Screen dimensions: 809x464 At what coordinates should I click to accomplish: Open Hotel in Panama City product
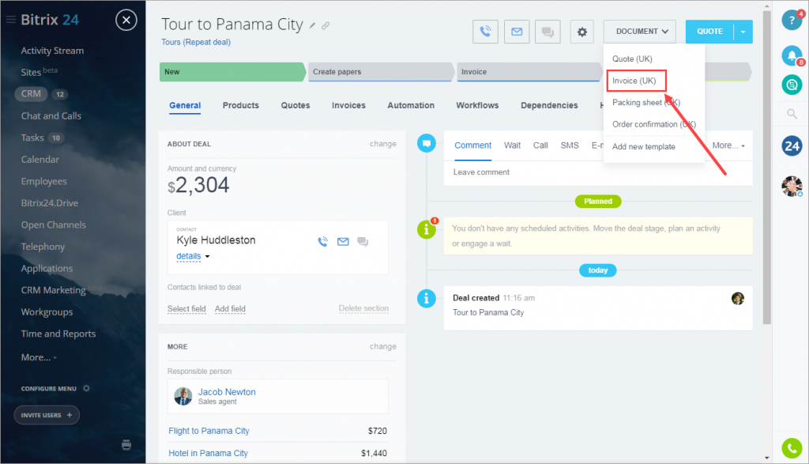tap(208, 453)
